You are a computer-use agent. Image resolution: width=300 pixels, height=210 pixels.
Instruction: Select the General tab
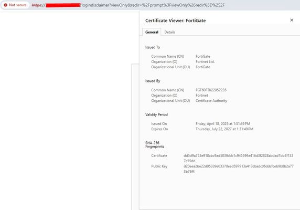(152, 32)
